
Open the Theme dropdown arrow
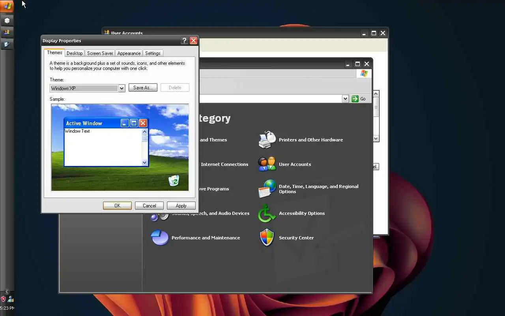122,88
